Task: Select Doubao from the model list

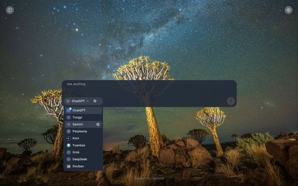Action: 83,166
